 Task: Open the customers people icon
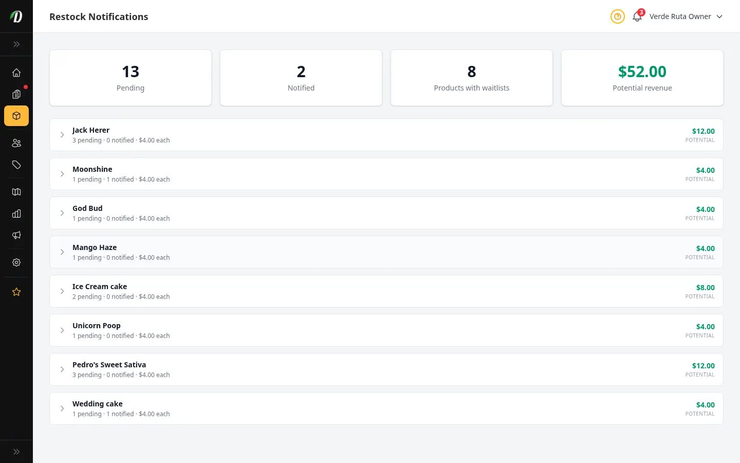16,143
